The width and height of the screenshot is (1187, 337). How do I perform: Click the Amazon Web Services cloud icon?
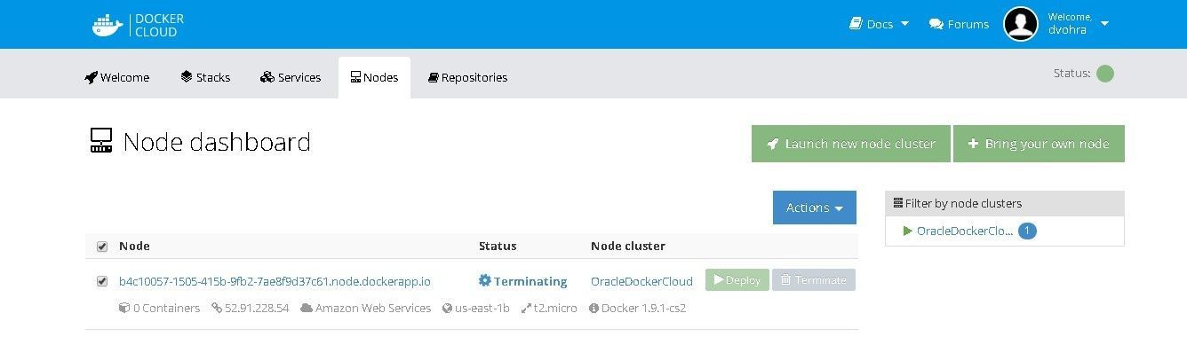307,309
